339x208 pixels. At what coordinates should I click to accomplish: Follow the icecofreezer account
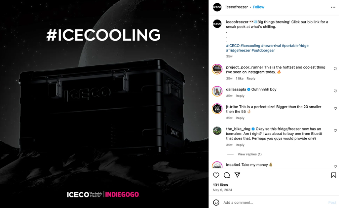point(258,7)
